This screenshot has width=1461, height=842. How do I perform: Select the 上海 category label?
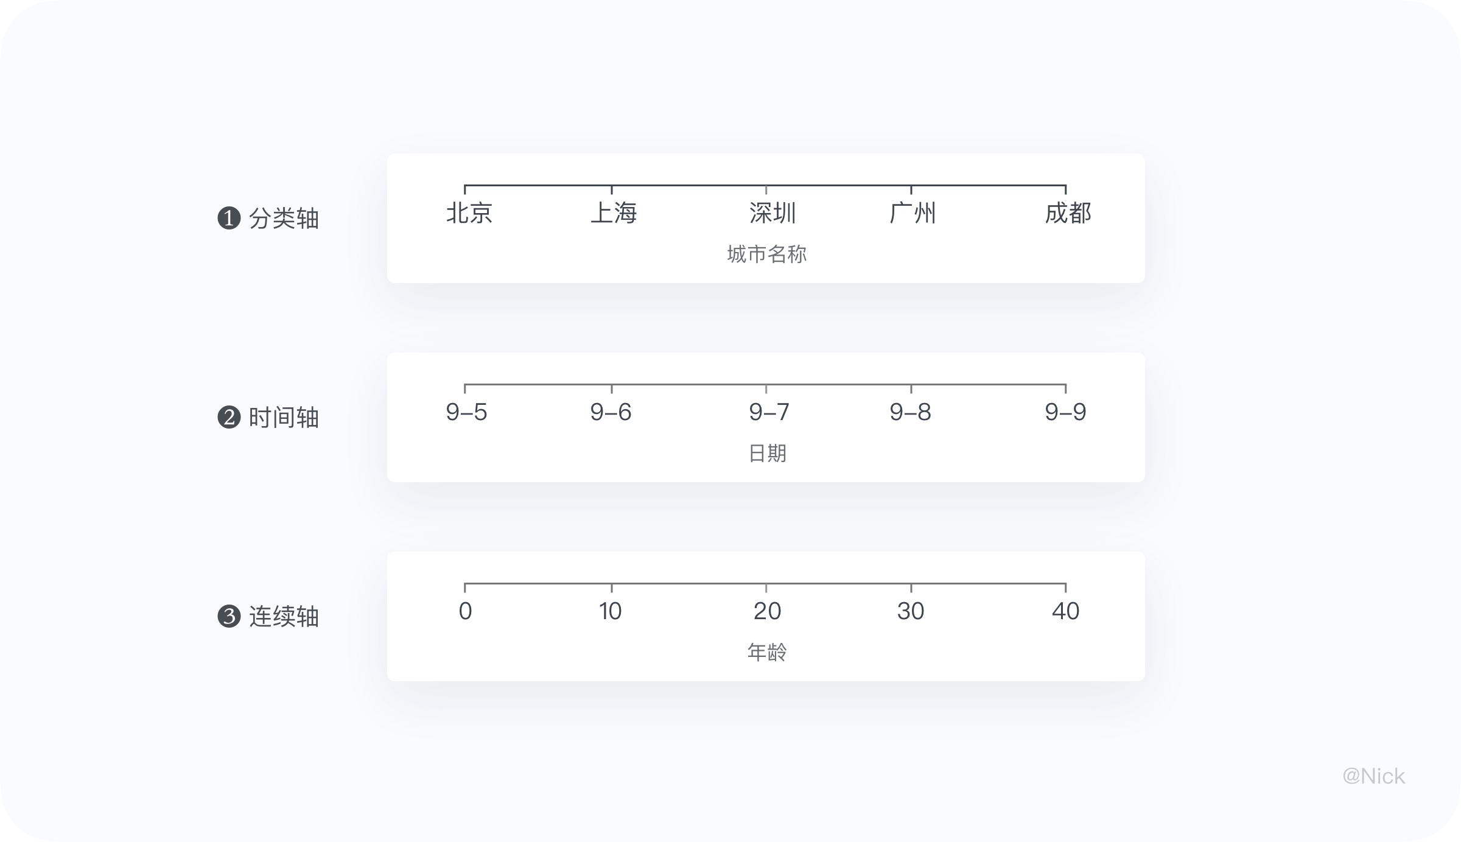(614, 213)
